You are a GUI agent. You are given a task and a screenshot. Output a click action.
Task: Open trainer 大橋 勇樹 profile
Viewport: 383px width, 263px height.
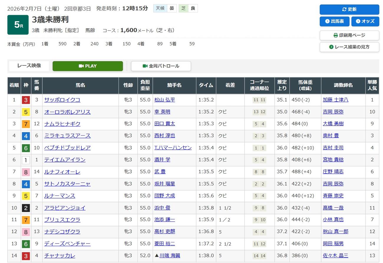point(333,124)
